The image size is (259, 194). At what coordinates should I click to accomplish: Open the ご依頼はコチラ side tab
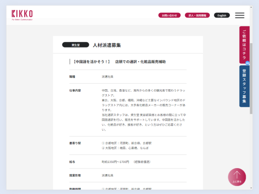244,45
